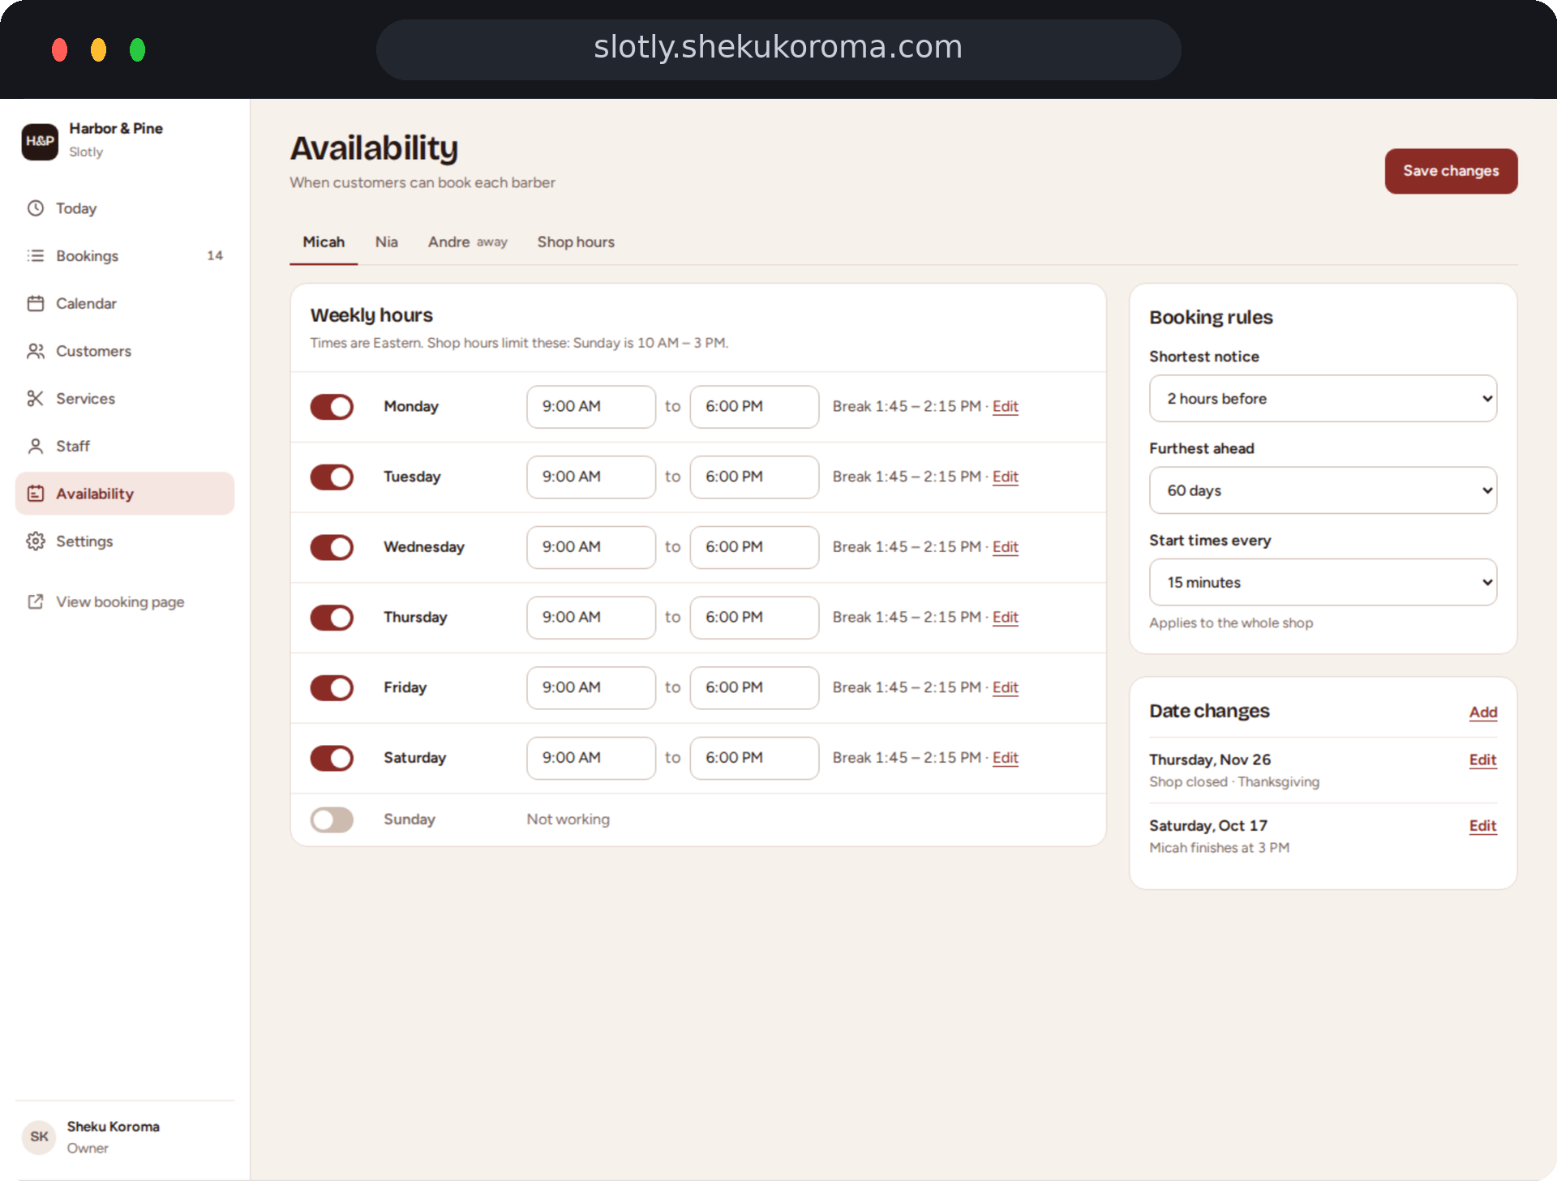Open the Sheku Koroma Owner profile
Image resolution: width=1557 pixels, height=1181 pixels.
tap(125, 1136)
